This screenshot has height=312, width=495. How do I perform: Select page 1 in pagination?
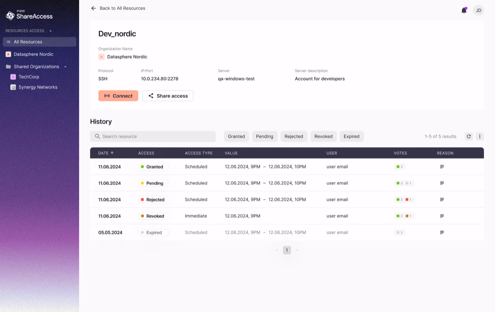point(287,250)
